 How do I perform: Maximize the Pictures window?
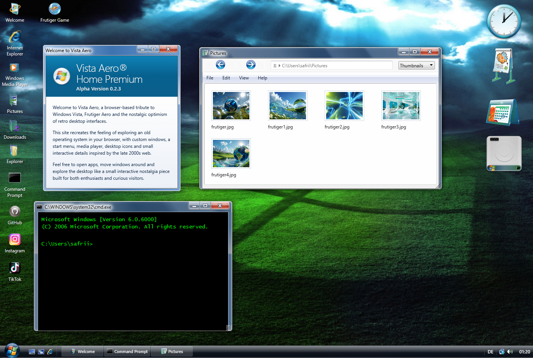coord(415,52)
